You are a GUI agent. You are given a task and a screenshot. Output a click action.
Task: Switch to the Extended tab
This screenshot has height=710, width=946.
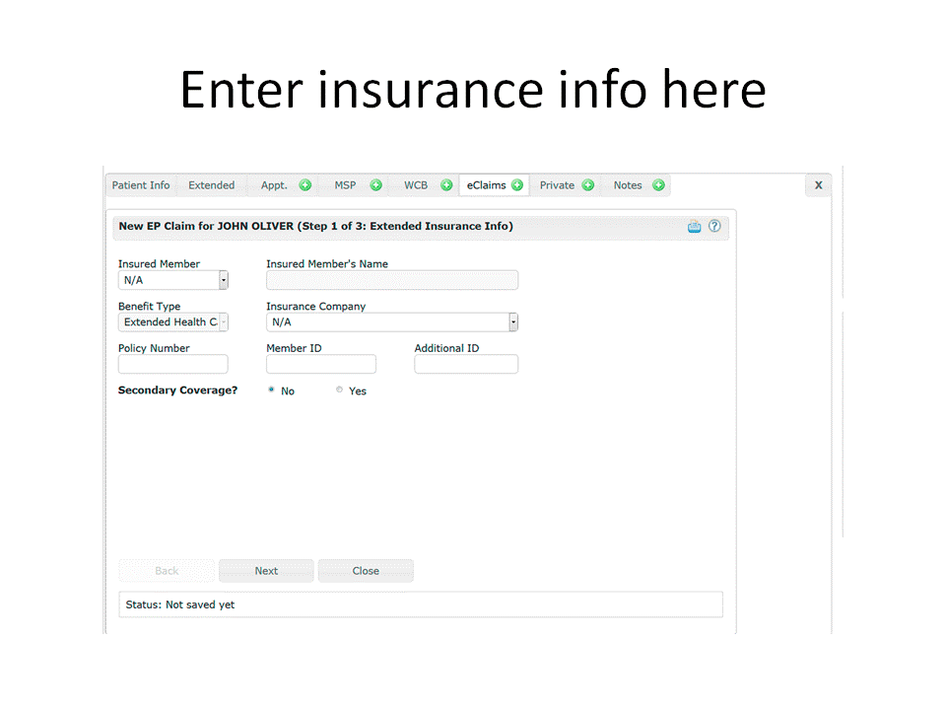coord(211,184)
